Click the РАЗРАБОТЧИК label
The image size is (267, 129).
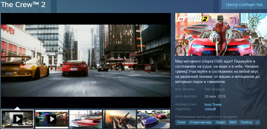coord(186,104)
